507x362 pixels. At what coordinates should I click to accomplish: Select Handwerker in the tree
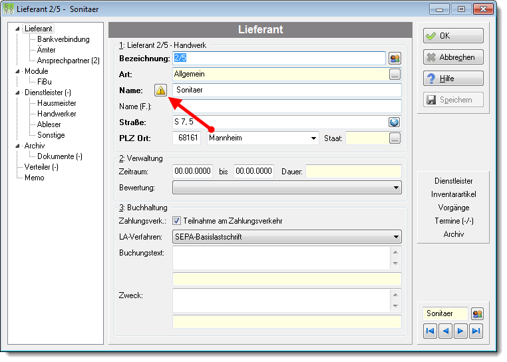click(x=57, y=114)
